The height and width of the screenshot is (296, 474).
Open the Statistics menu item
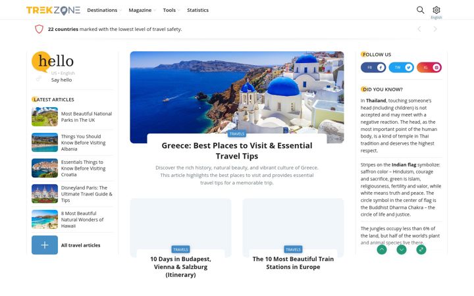[x=197, y=10]
